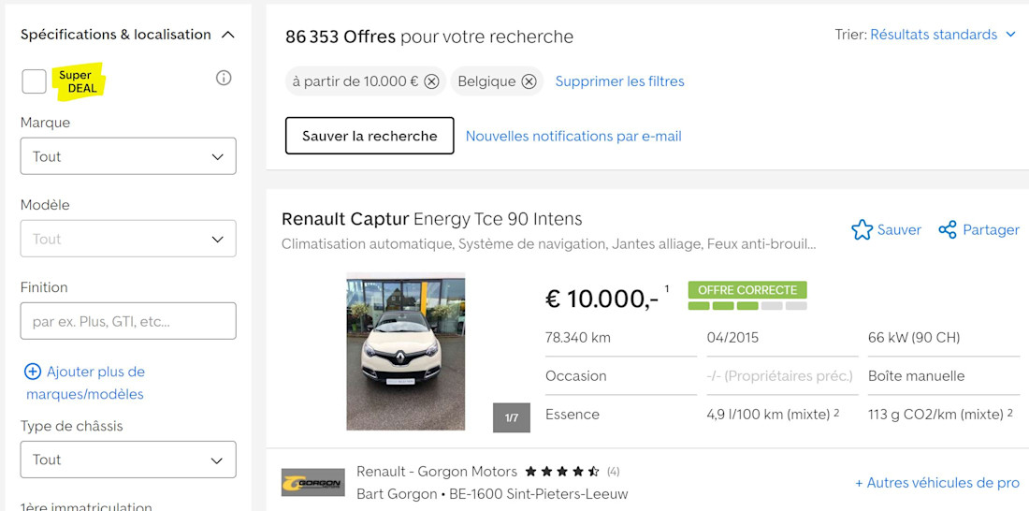Open the Type de châssis dropdown

(x=128, y=460)
